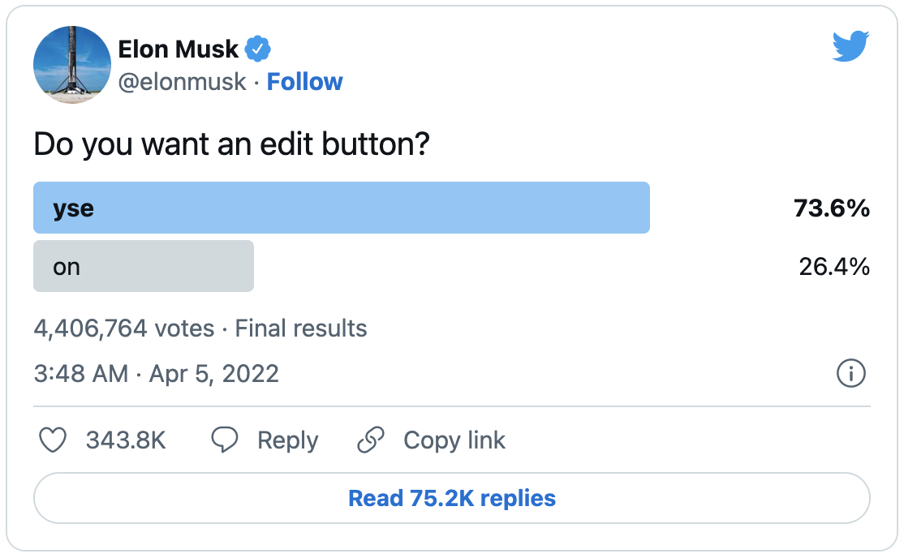Follow the @elonmusk account
The width and height of the screenshot is (904, 558).
click(304, 82)
